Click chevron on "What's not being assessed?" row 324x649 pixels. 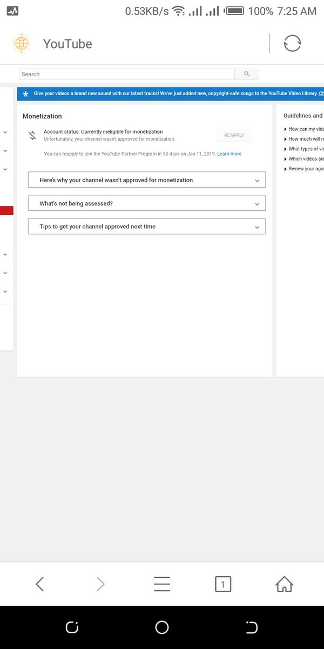[257, 204]
